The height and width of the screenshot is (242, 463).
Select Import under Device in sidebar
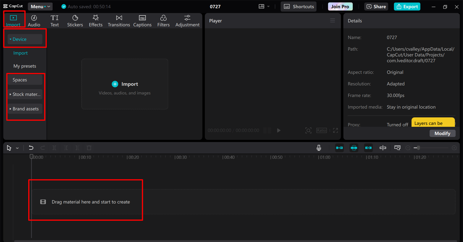pyautogui.click(x=21, y=53)
